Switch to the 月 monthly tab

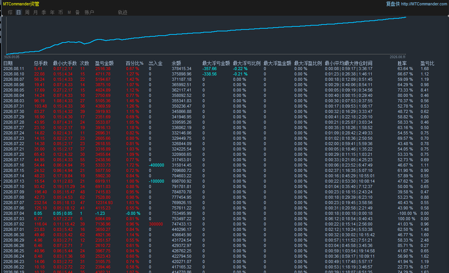point(35,12)
